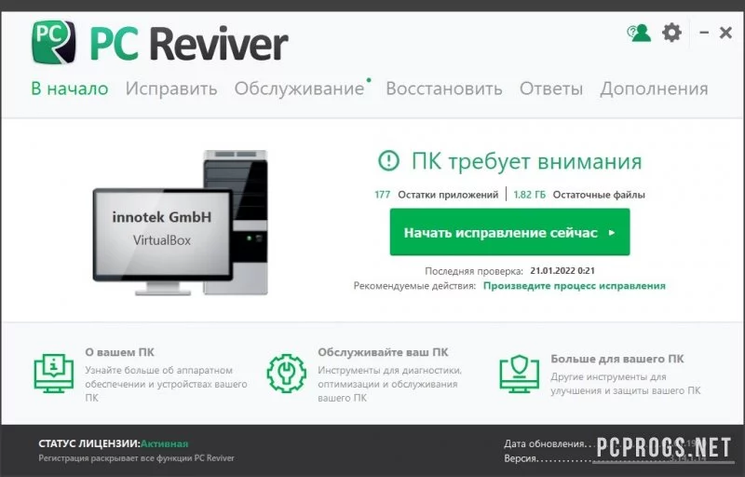Click the shield monitor protection icon
Viewport: 745px width, 477px height.
click(x=520, y=374)
